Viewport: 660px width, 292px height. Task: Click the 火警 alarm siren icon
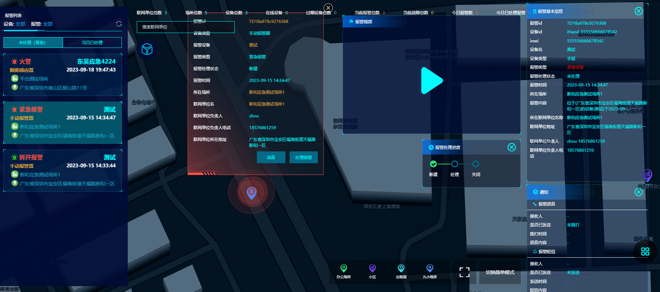pos(14,61)
